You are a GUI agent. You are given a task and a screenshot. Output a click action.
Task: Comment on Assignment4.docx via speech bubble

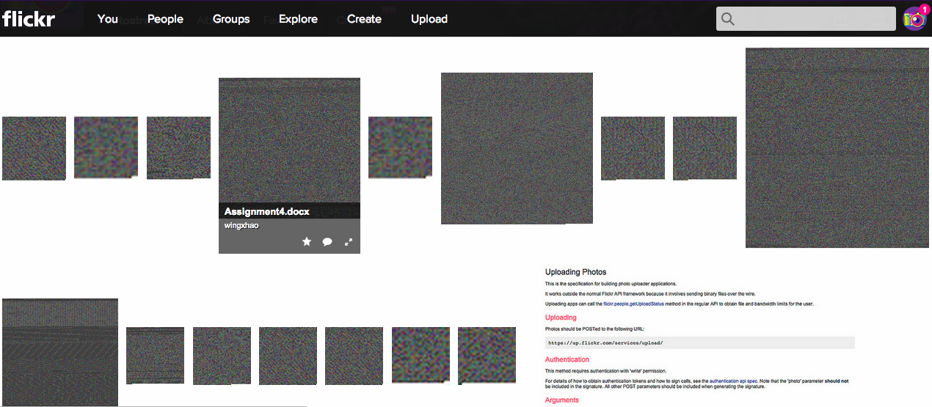click(327, 242)
